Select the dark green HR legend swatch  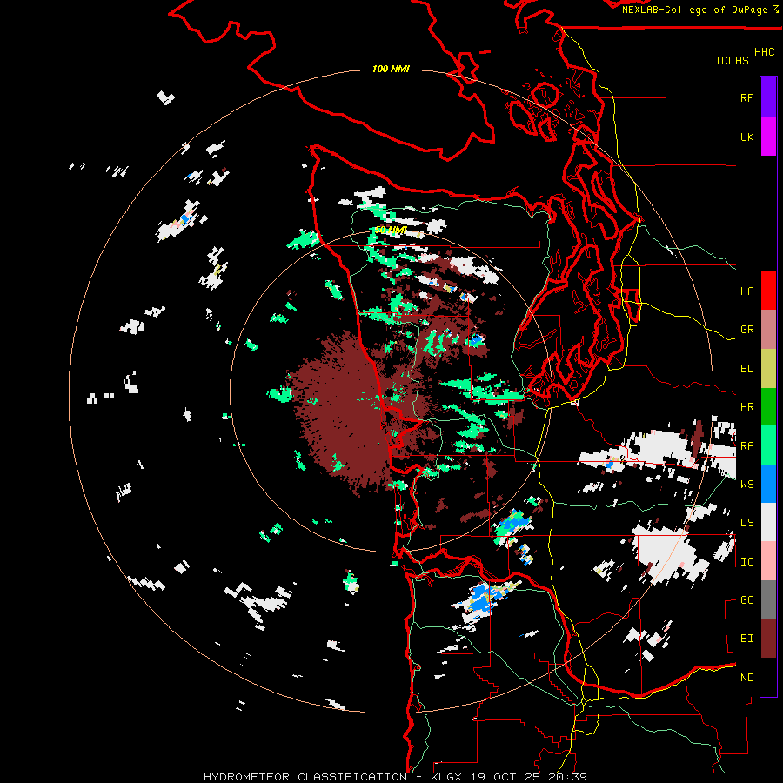(x=768, y=407)
